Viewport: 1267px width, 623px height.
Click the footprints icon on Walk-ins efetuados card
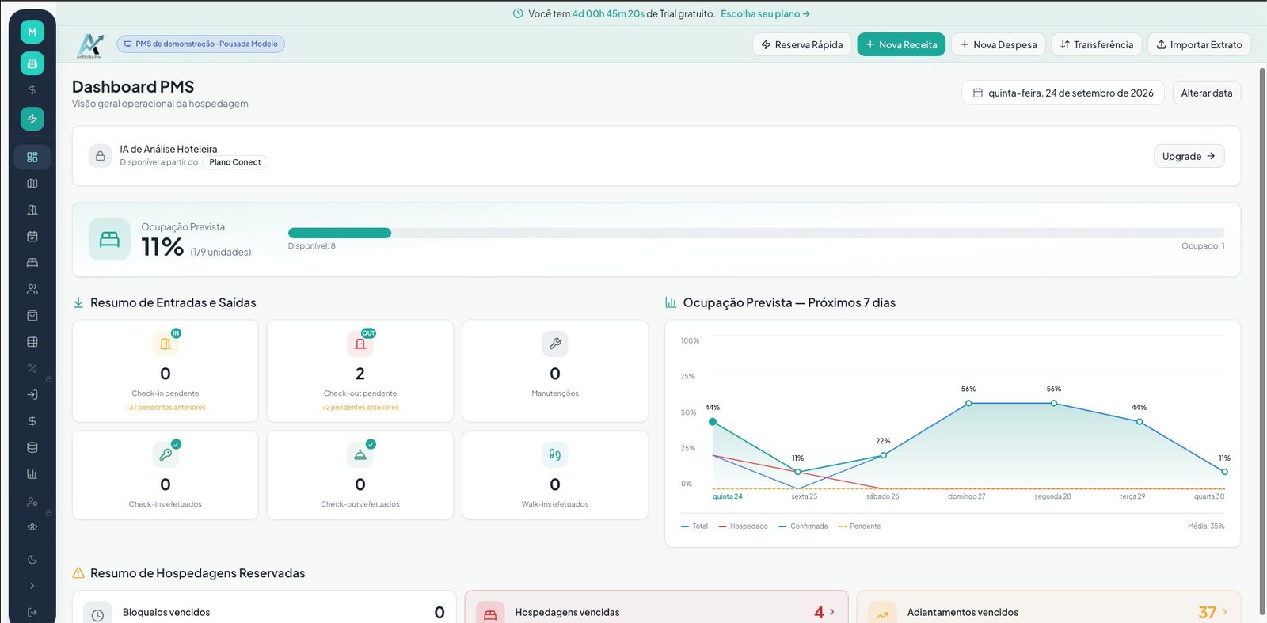555,454
